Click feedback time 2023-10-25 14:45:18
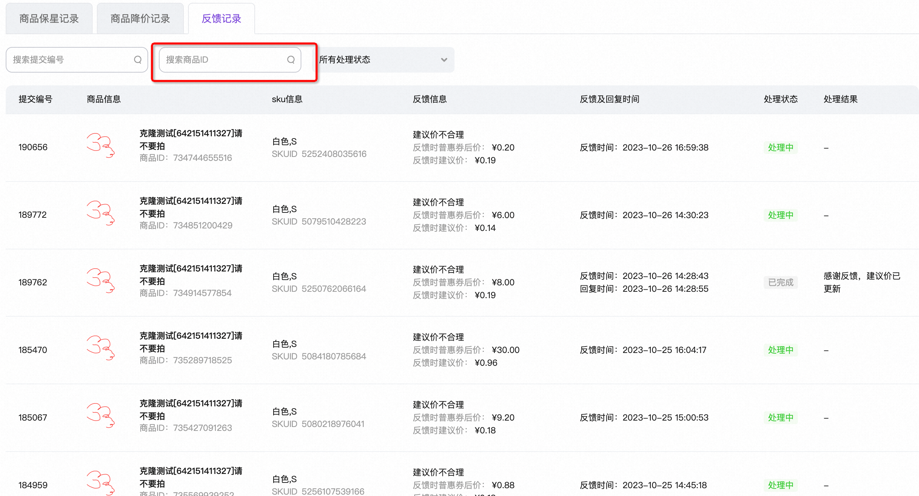 665,485
